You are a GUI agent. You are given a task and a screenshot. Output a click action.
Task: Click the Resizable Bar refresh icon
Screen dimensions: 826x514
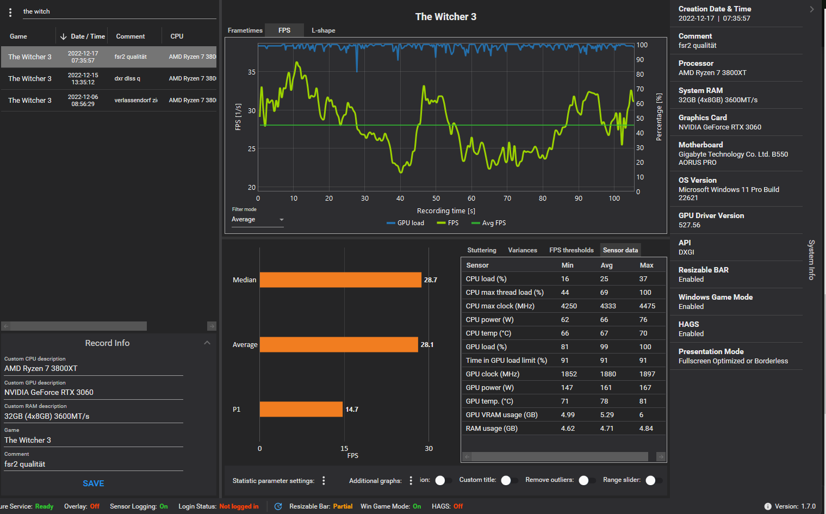(x=278, y=506)
